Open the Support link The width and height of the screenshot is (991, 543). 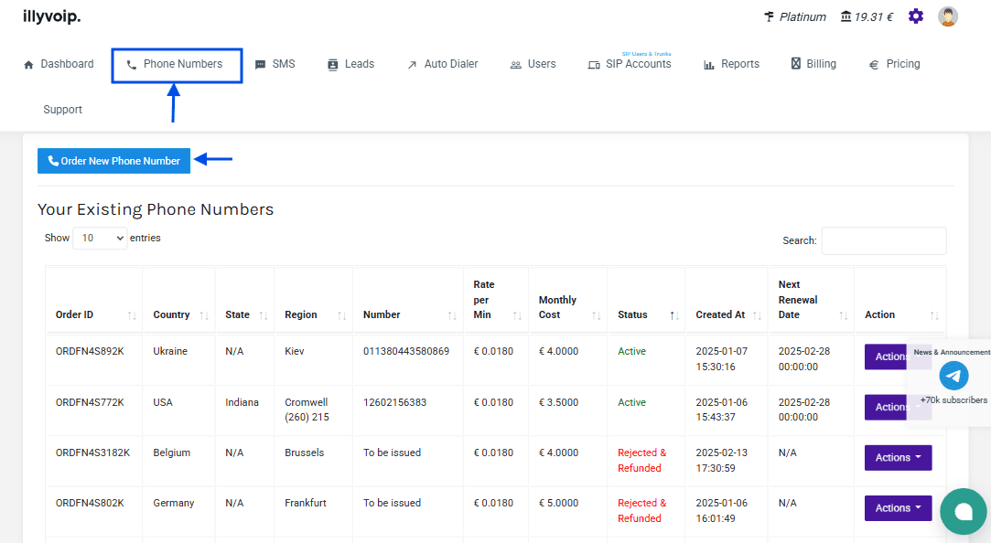pos(62,110)
